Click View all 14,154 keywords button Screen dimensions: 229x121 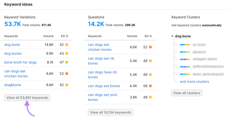[111, 112]
